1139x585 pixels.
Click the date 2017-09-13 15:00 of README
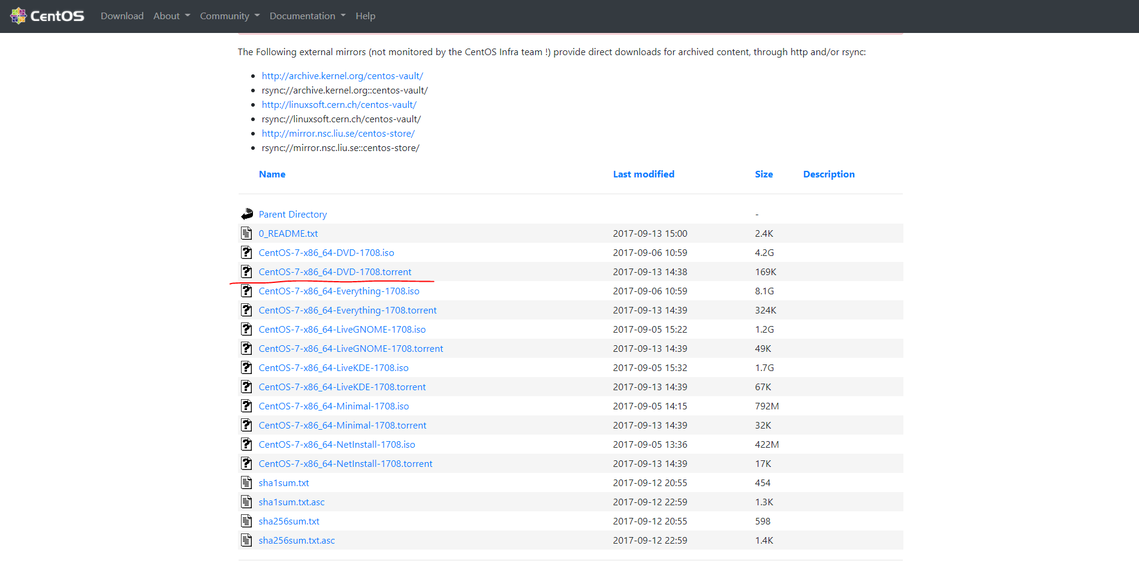click(650, 233)
